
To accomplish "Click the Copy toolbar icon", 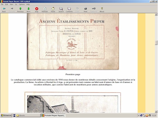I will coord(77,9).
